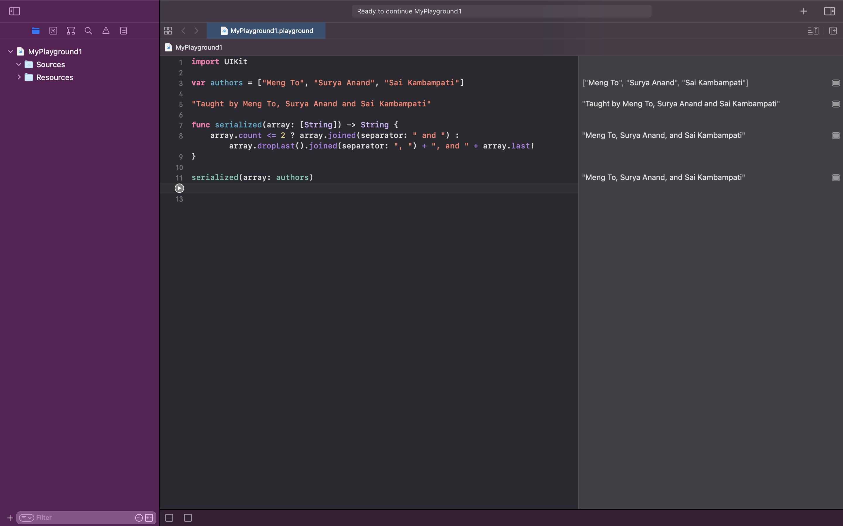Screen dimensions: 843x526
Task: Collapse the Sources folder
Action: pos(19,64)
